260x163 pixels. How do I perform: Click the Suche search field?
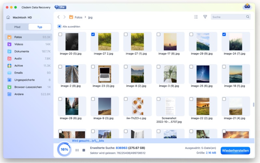coord(228,17)
